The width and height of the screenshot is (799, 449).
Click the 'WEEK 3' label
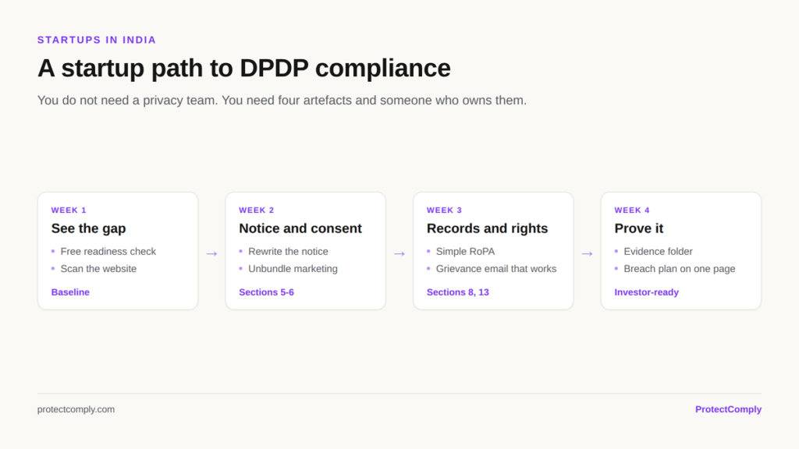click(x=444, y=210)
